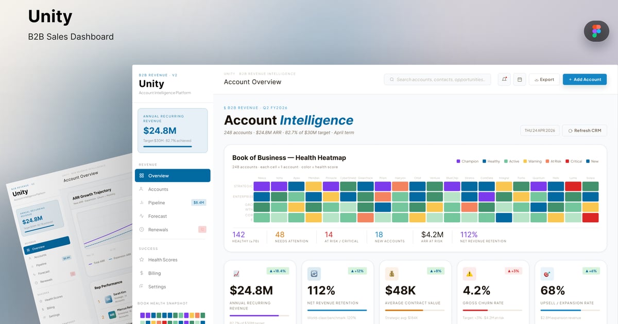618x324 pixels.
Task: Click the 'Account Intelligence' heading
Action: tap(289, 120)
